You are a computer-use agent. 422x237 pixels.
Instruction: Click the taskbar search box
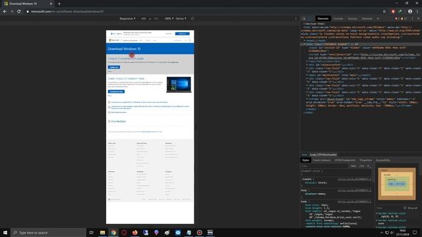click(48, 232)
